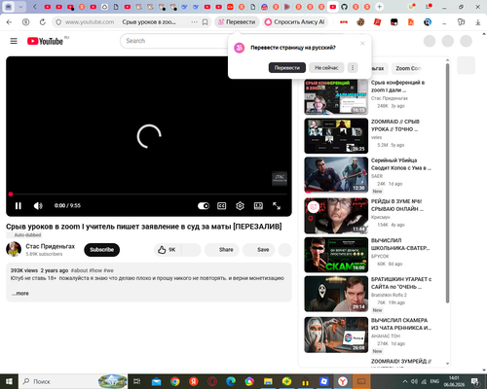Open Task View on the taskbar
This screenshot has height=389, width=487.
(x=137, y=381)
